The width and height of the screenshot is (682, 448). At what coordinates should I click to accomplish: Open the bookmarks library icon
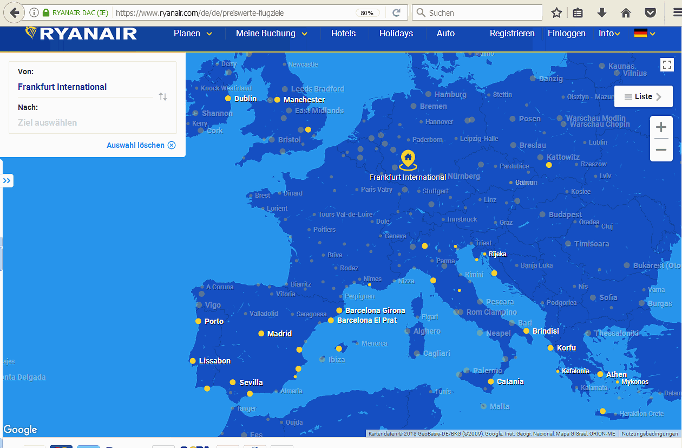pos(578,12)
